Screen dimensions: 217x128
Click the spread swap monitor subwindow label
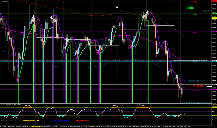pos(9,120)
